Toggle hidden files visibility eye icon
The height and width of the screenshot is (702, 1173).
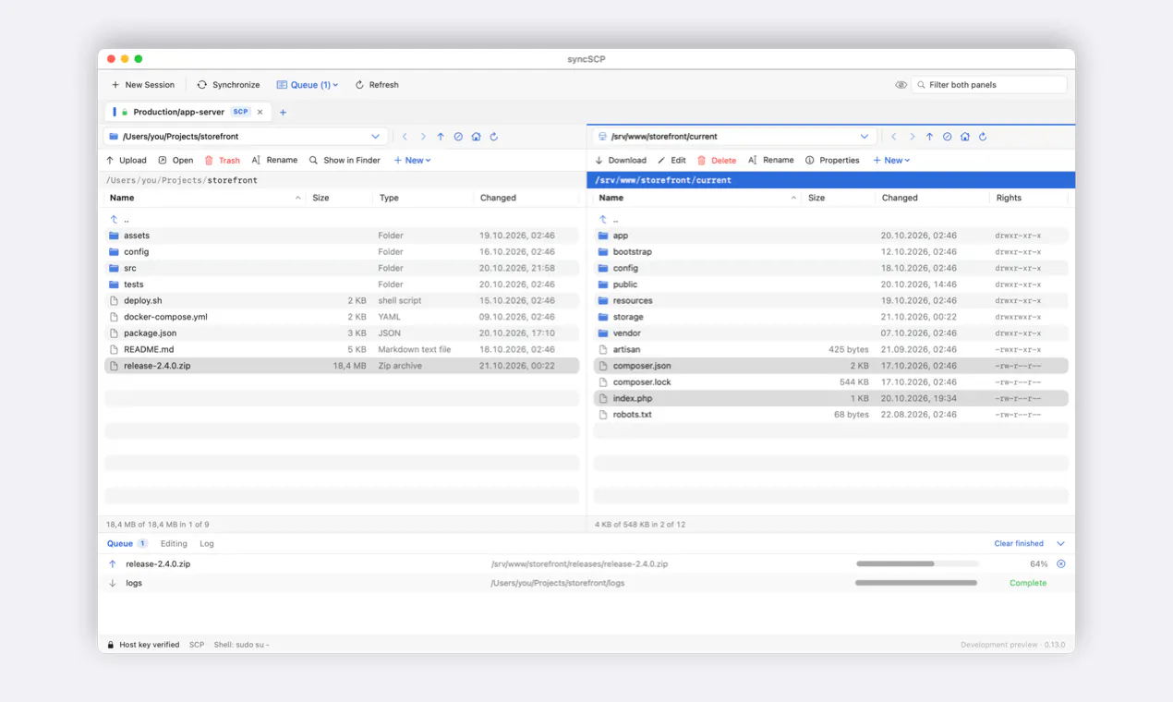click(901, 85)
